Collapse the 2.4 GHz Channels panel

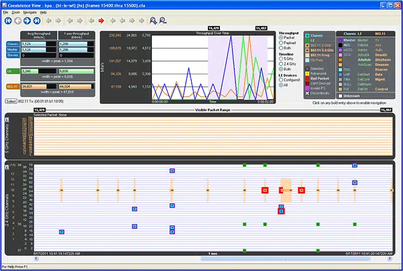(7, 167)
